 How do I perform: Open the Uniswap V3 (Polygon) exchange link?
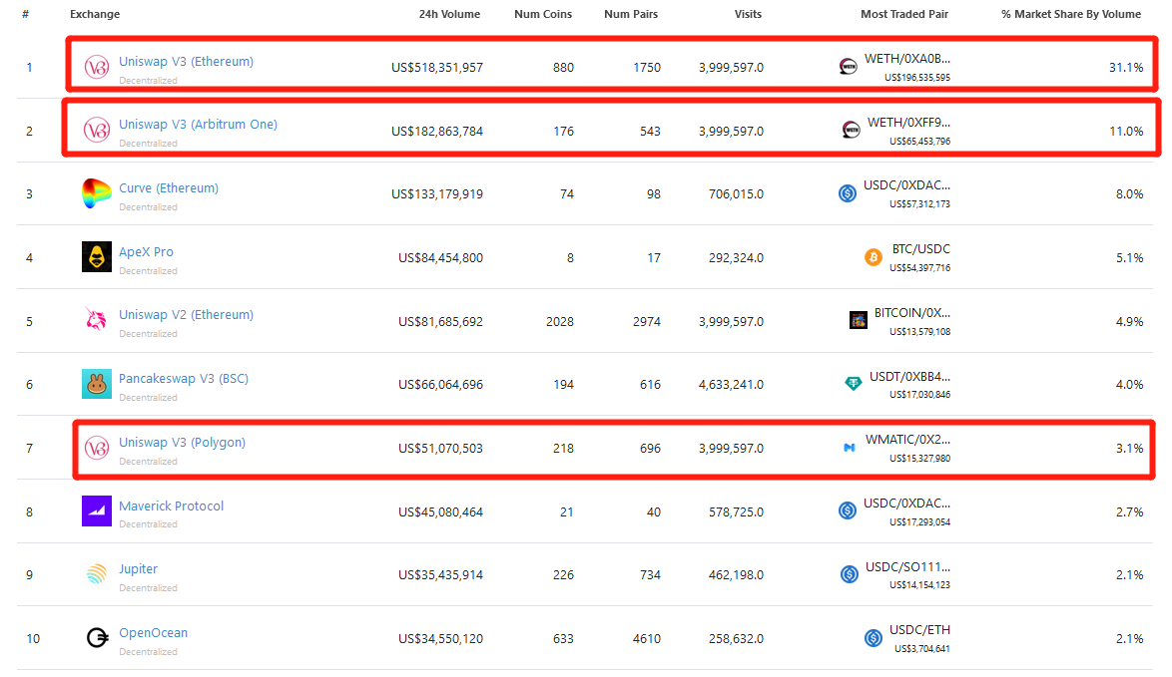click(182, 442)
